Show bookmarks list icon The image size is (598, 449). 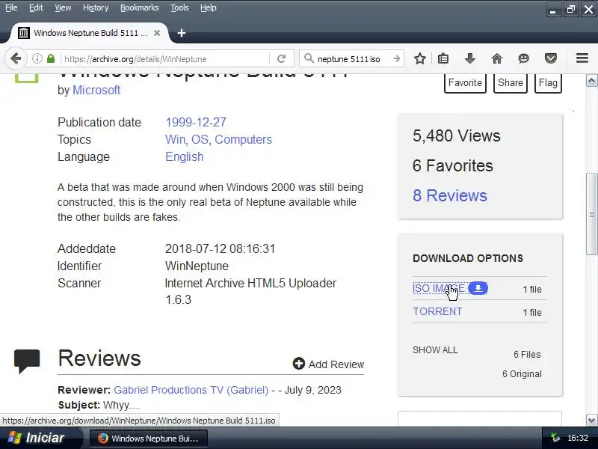pyautogui.click(x=443, y=59)
